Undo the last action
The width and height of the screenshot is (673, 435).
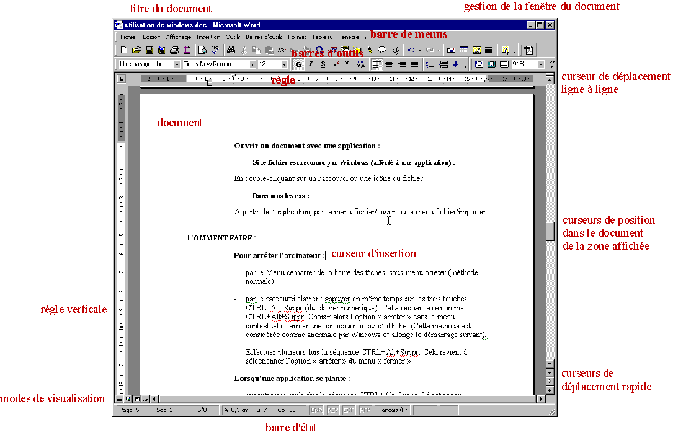411,50
